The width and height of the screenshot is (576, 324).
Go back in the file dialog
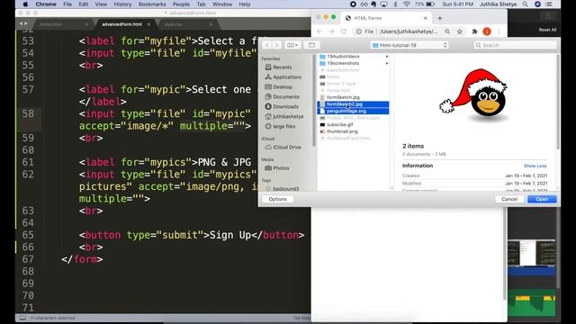267,45
